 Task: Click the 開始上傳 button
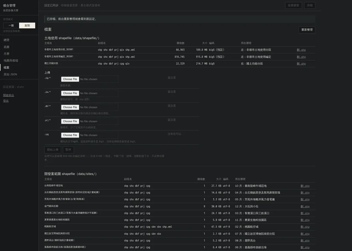pos(53,150)
